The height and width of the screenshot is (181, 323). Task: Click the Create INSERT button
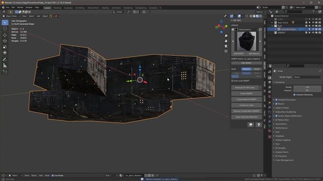tap(246, 94)
